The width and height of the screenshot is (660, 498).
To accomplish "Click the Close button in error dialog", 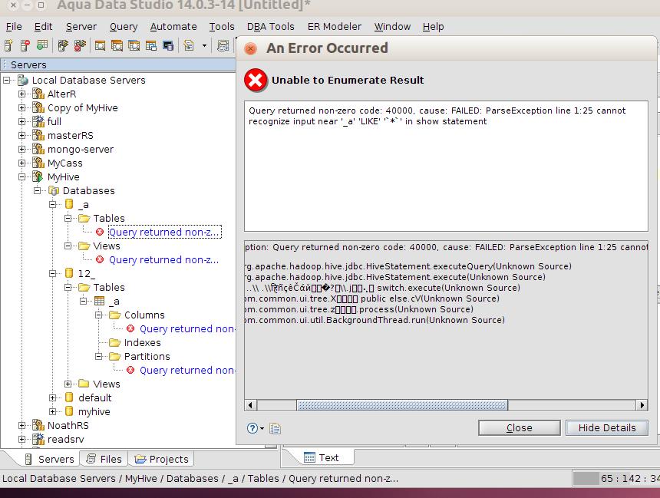I will (x=519, y=427).
